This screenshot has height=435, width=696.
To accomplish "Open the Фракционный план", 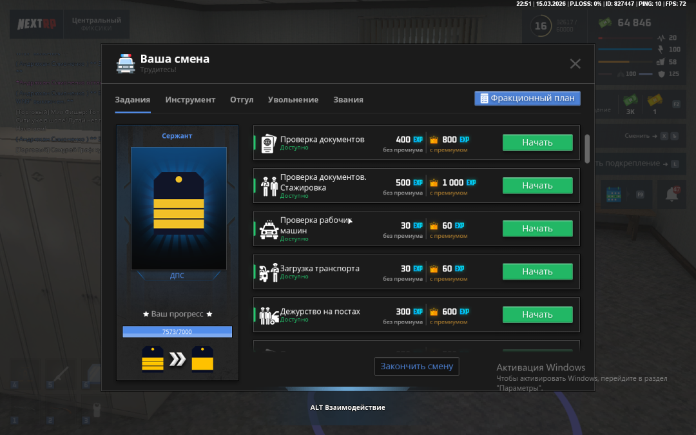I will (527, 99).
